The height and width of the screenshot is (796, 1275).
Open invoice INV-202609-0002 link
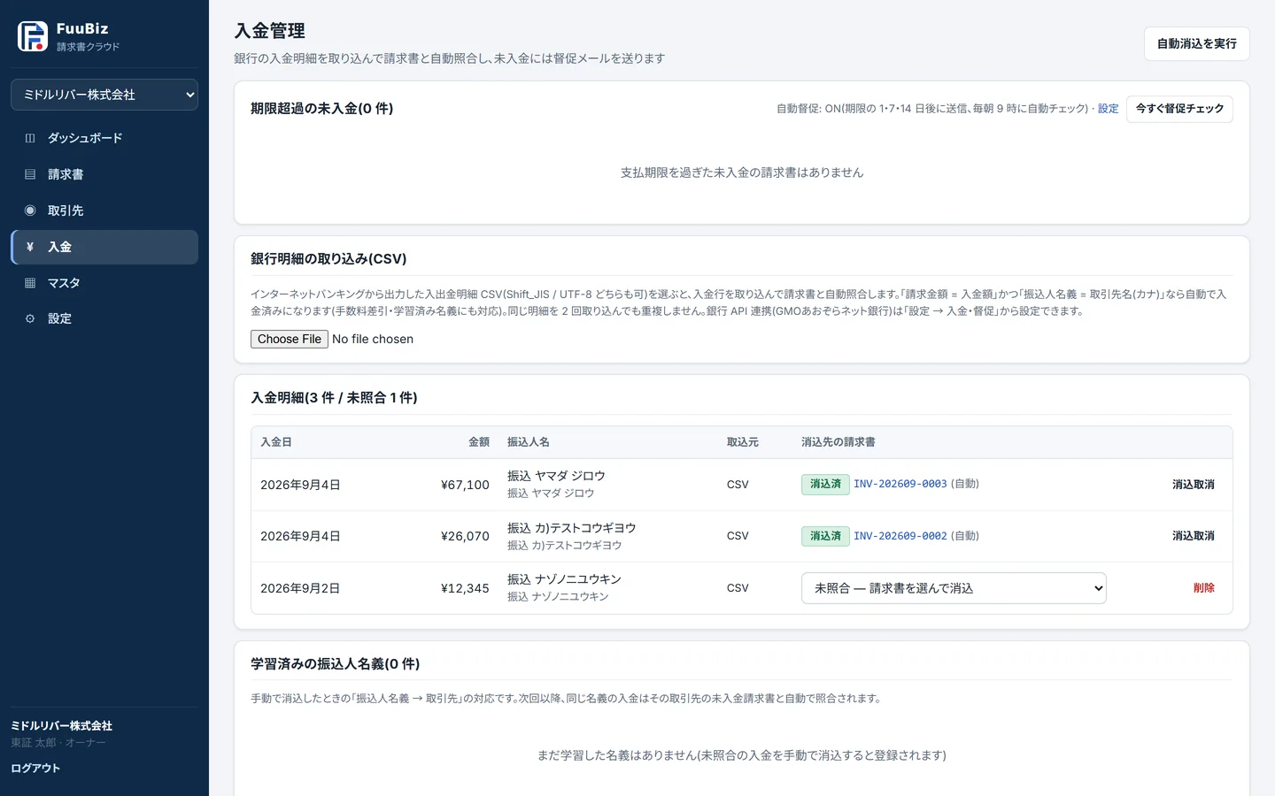(x=900, y=536)
